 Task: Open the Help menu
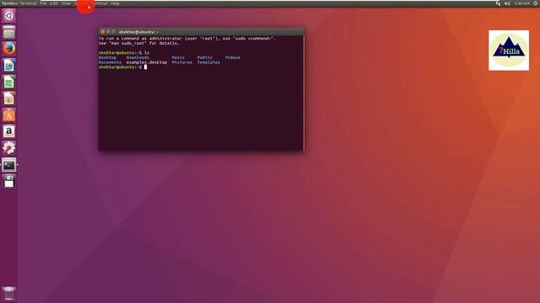(x=115, y=3)
